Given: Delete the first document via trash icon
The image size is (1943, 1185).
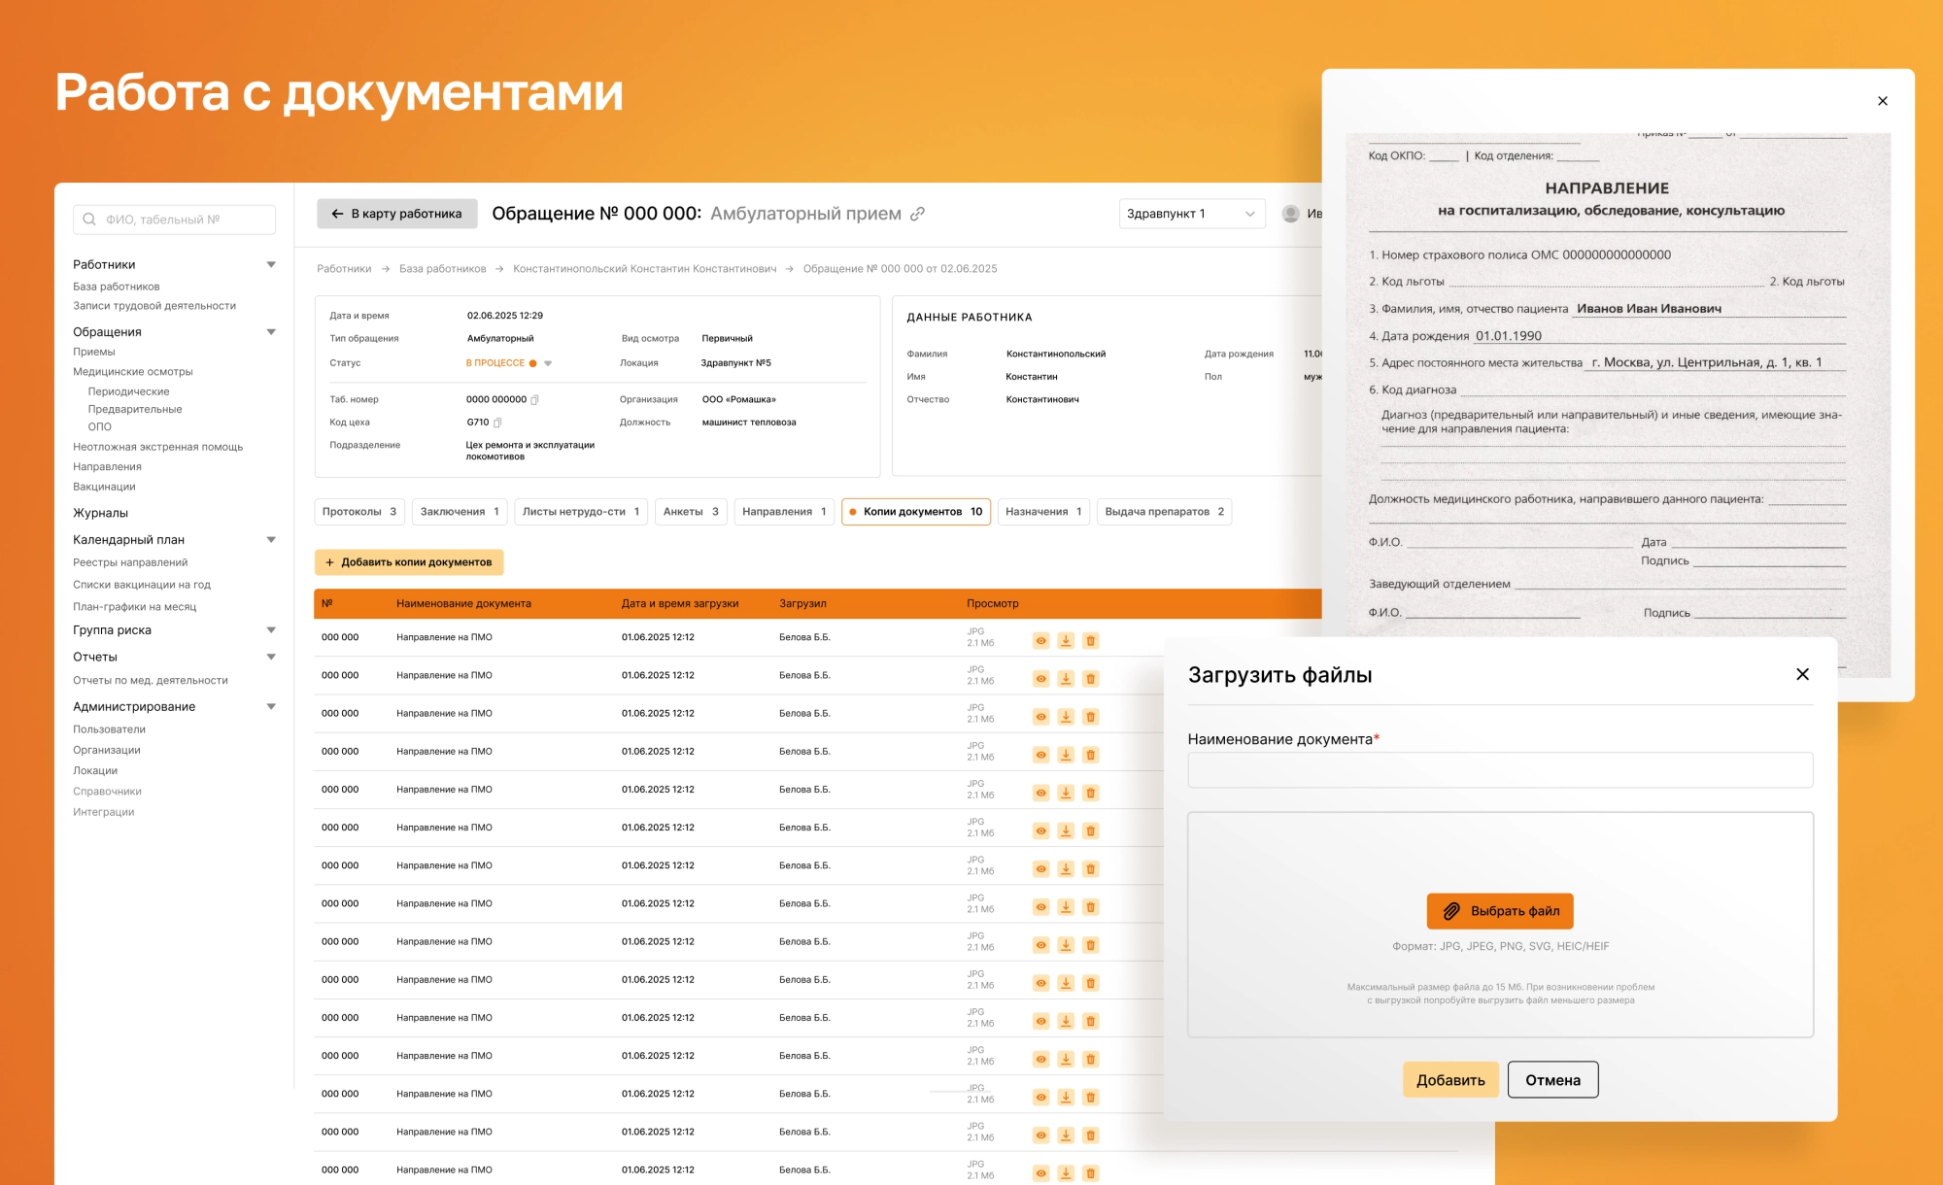Looking at the screenshot, I should click(x=1090, y=640).
